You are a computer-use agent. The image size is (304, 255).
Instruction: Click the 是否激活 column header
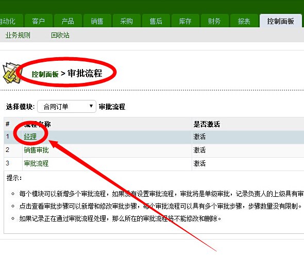coord(207,124)
